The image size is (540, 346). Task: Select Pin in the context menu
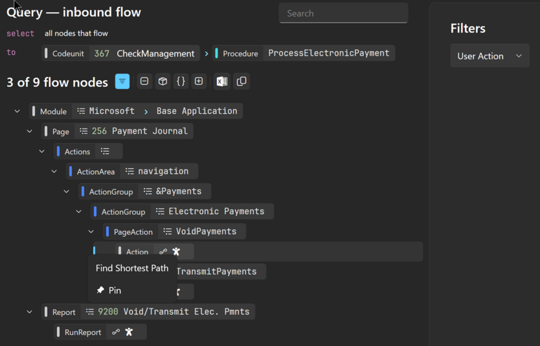[115, 290]
